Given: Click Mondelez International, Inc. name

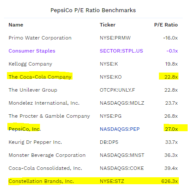Looking at the screenshot, I should [x=44, y=103].
